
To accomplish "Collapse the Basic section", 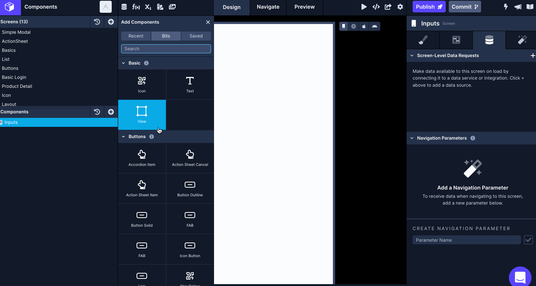I will [123, 63].
